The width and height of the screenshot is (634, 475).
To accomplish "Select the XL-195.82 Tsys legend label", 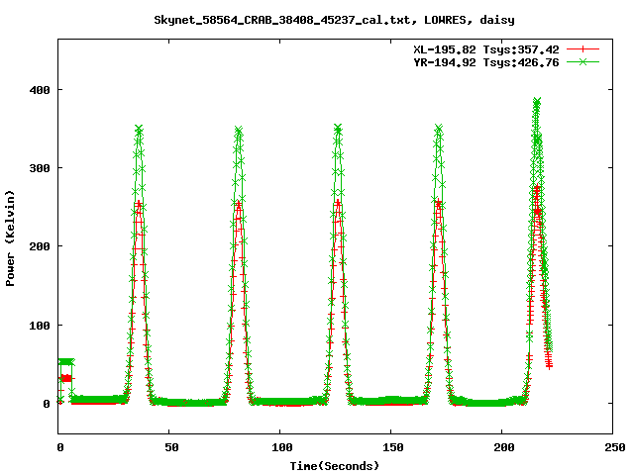I will tap(486, 48).
